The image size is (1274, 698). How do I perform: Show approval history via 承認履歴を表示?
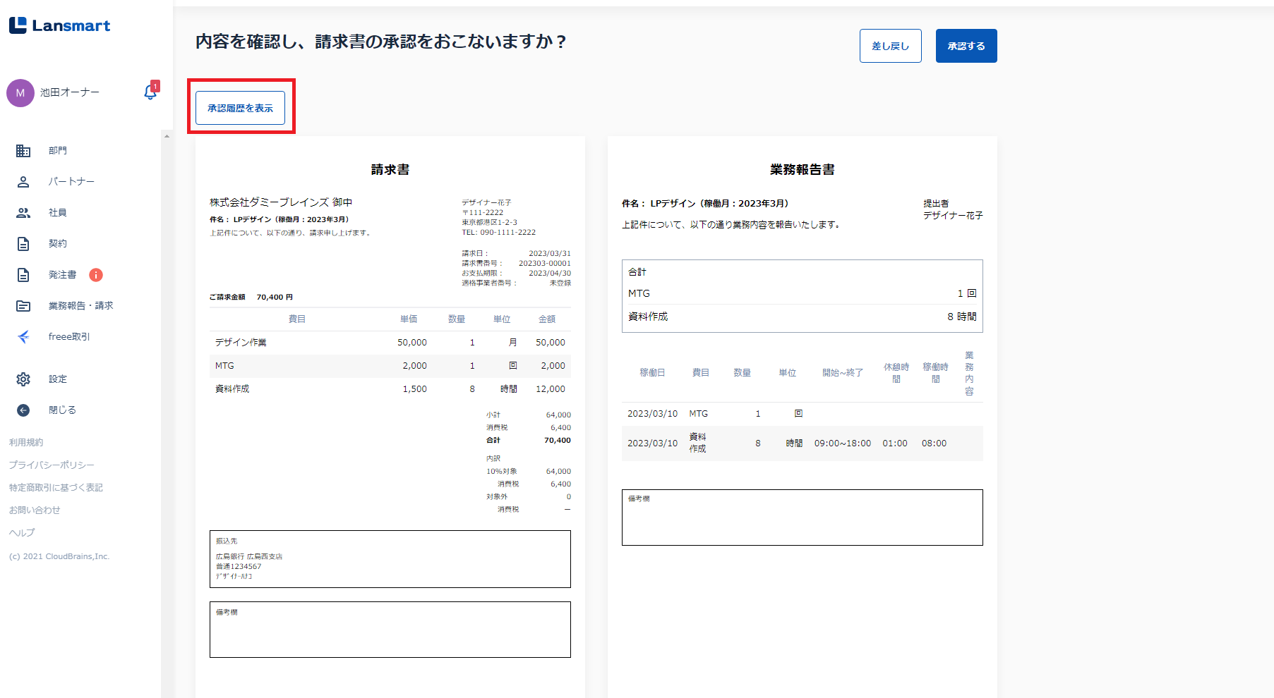pos(240,108)
